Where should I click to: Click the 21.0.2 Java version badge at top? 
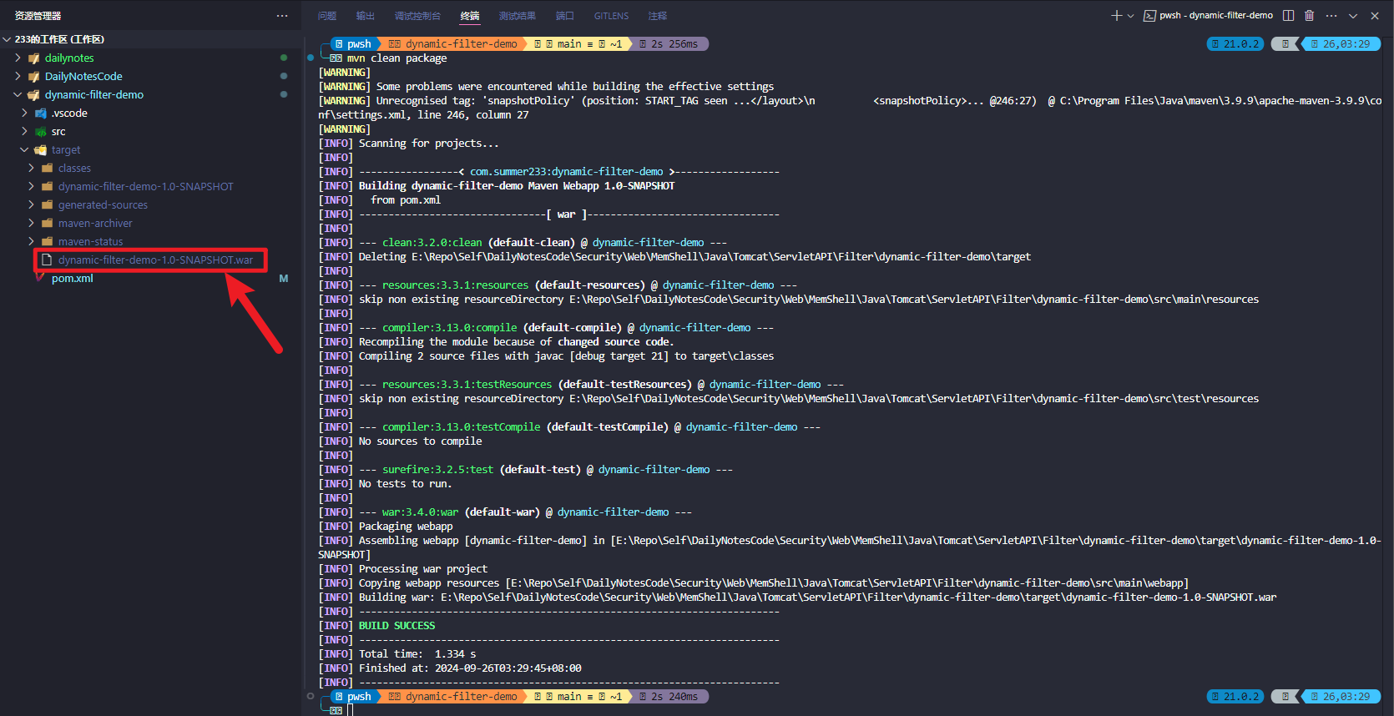1235,43
